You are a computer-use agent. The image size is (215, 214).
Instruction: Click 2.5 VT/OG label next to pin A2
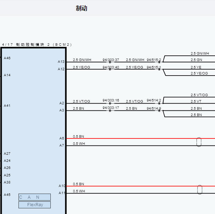[x=82, y=101]
